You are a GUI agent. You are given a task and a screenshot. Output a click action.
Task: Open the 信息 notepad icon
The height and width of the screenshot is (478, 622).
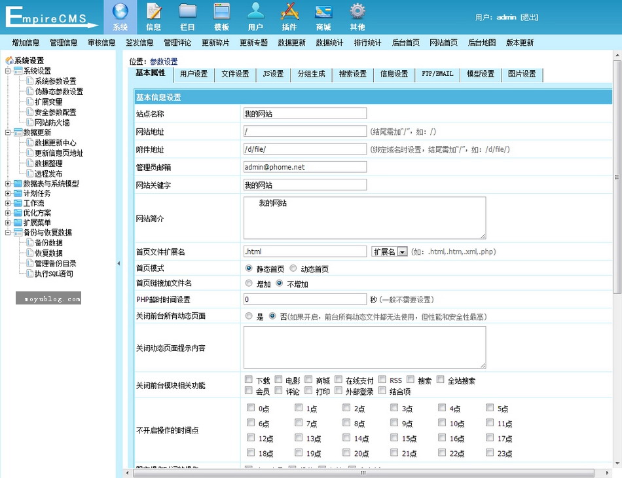tap(154, 12)
